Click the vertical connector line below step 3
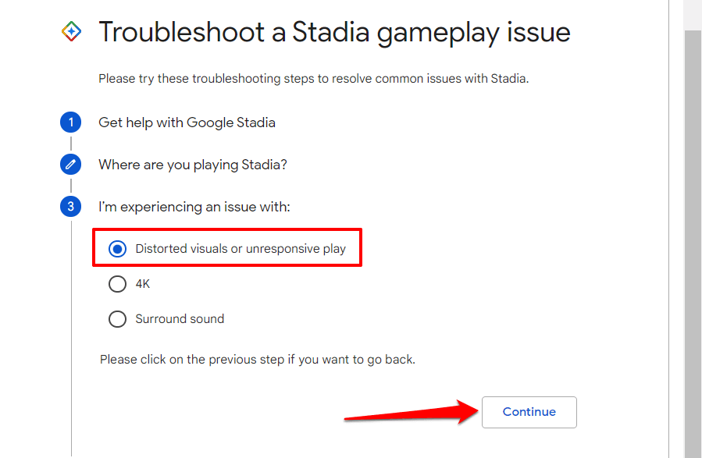The height and width of the screenshot is (458, 702). [x=71, y=351]
